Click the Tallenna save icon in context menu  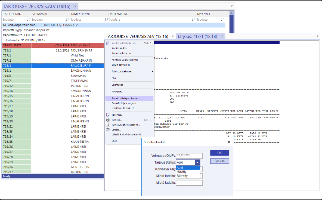[108, 115]
